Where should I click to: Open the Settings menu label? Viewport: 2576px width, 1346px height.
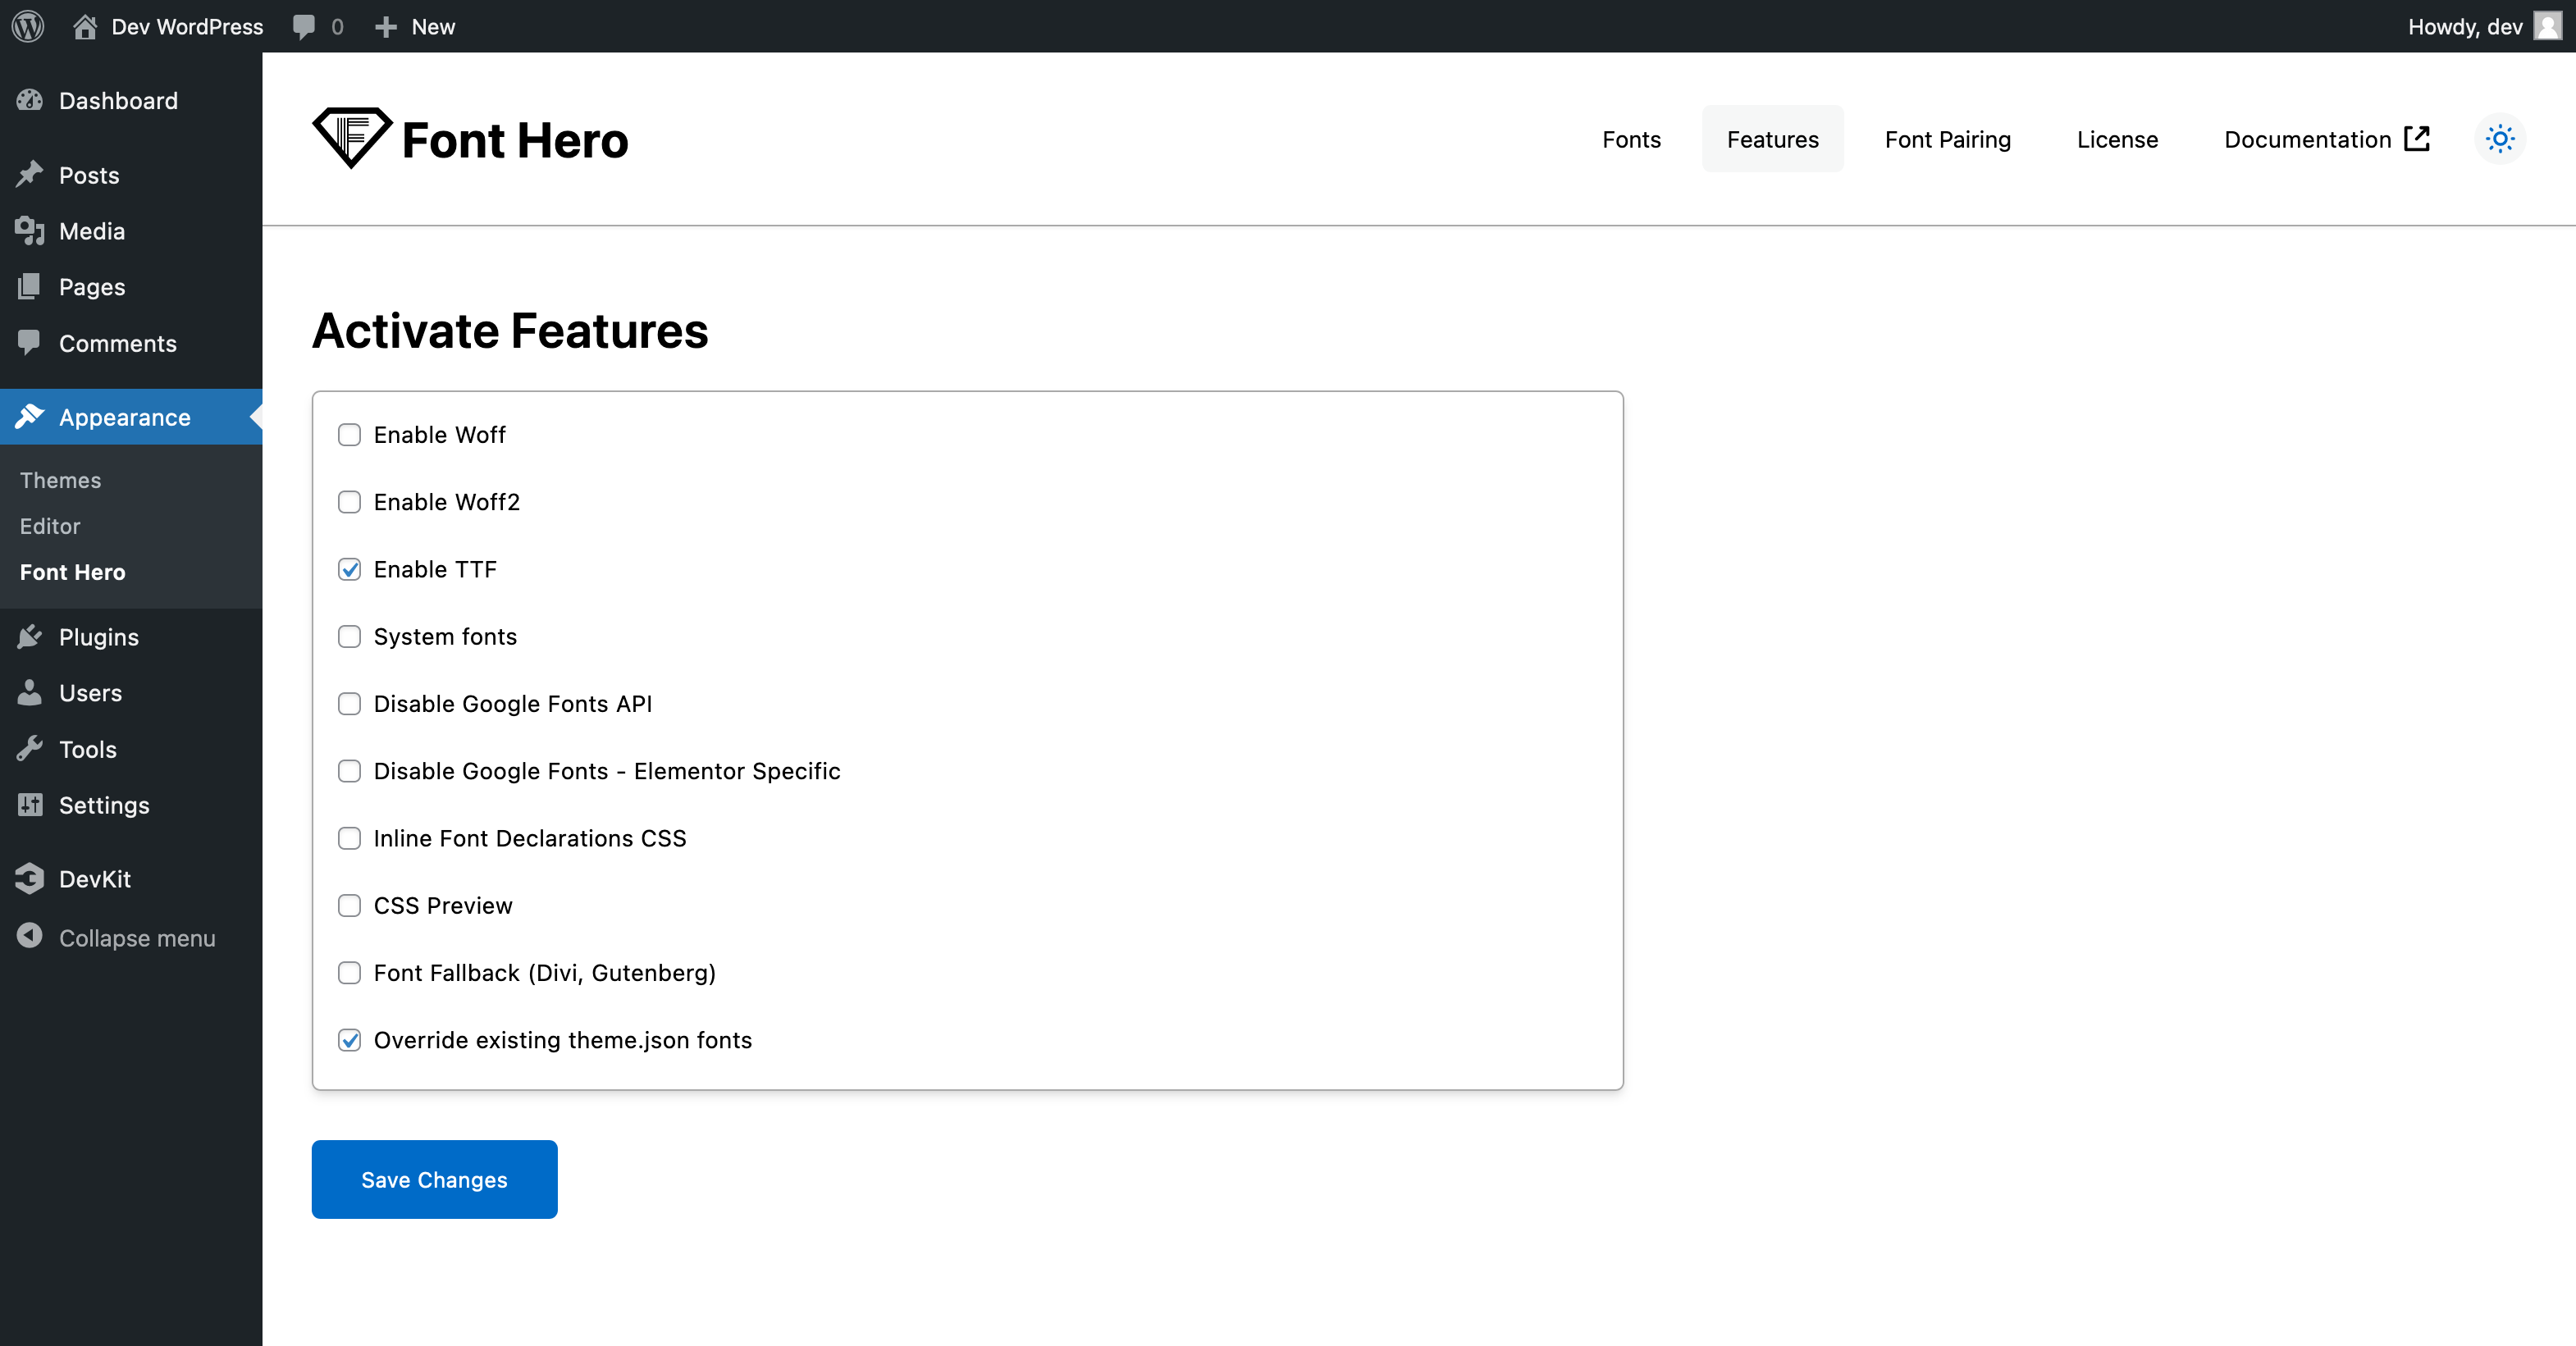(x=104, y=805)
